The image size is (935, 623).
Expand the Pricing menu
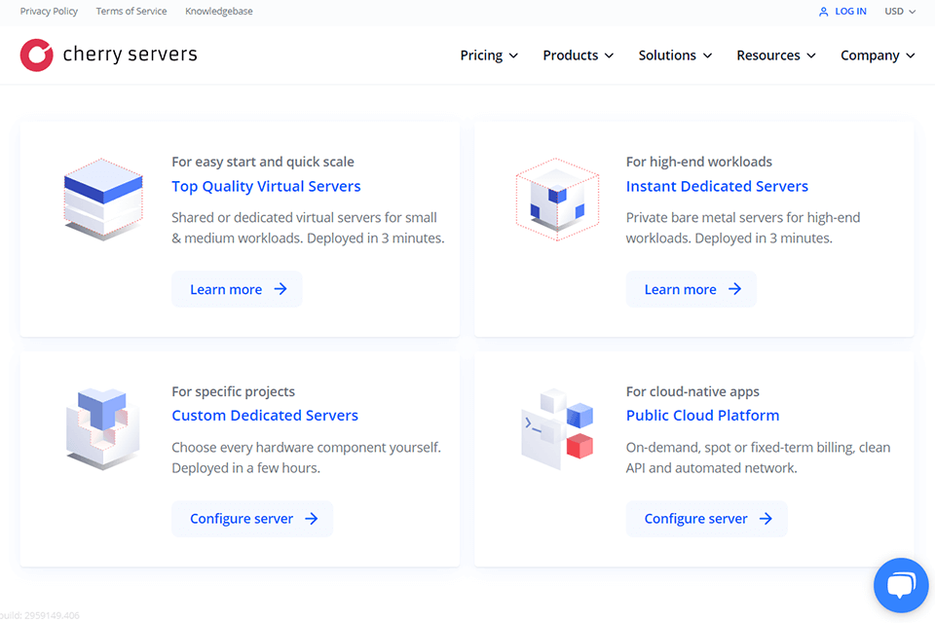click(489, 55)
